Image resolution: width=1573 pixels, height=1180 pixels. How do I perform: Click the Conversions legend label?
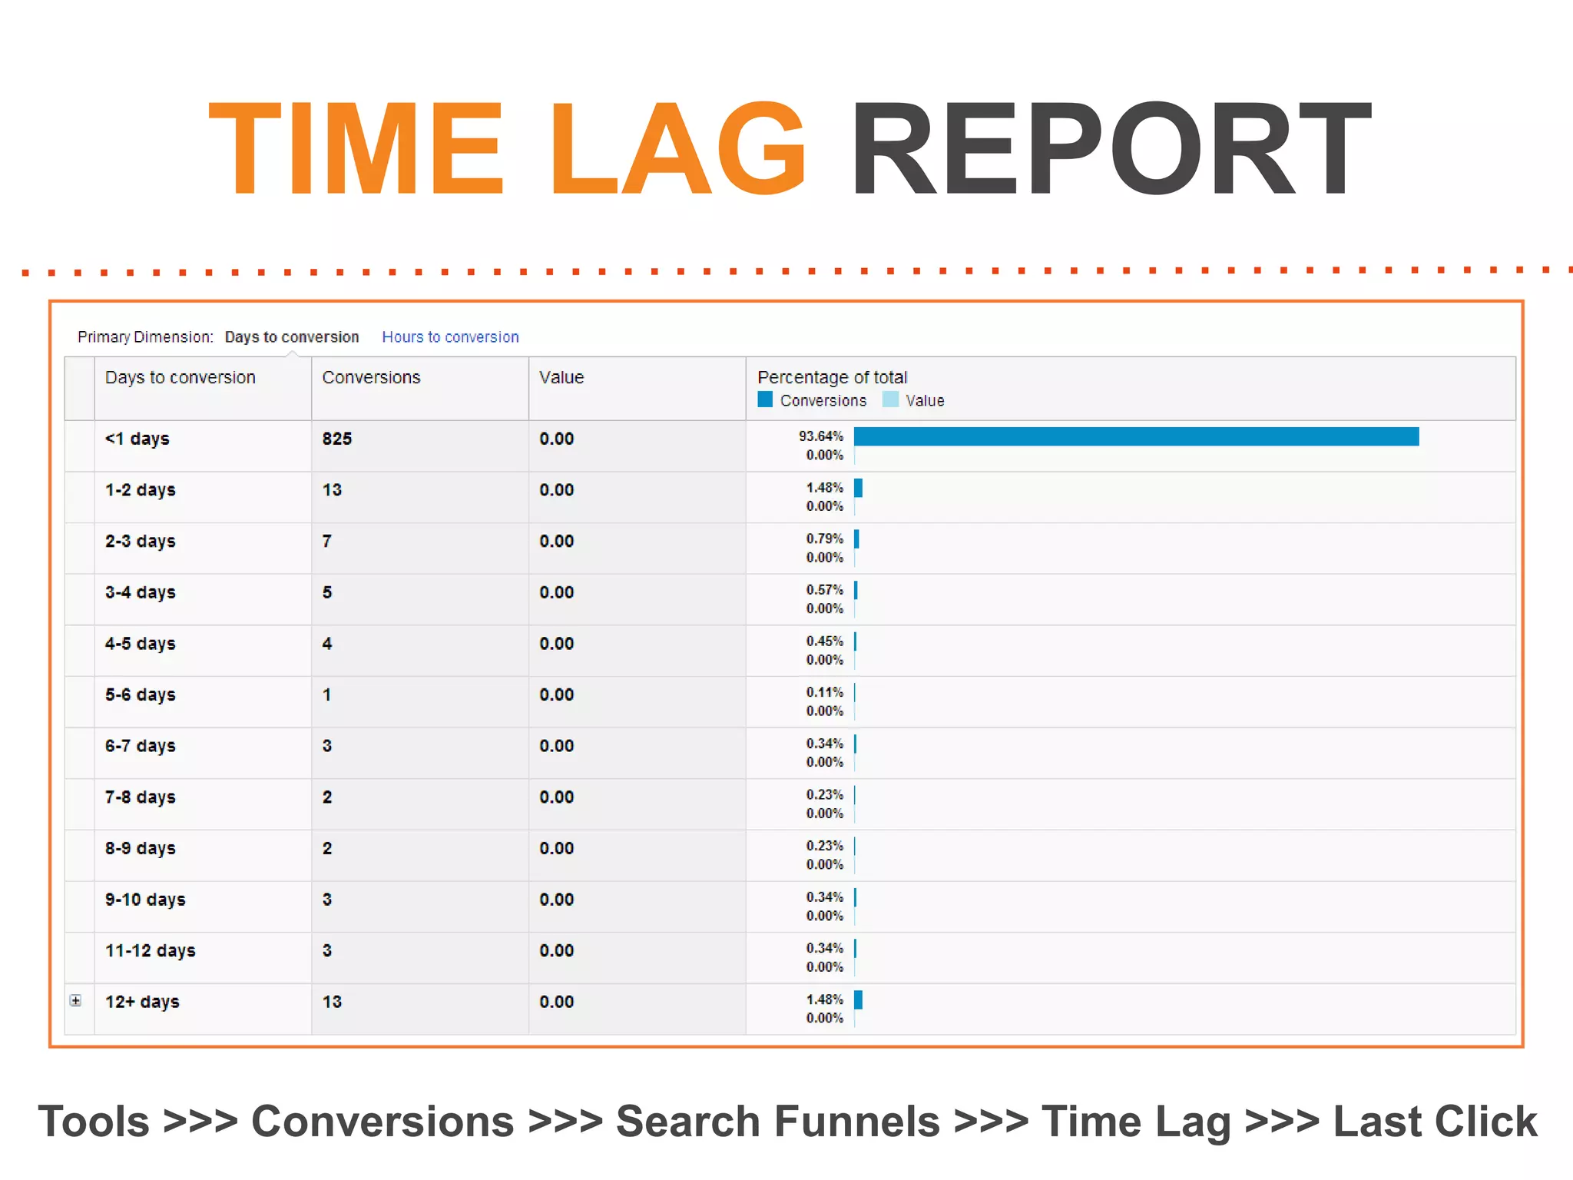(823, 400)
